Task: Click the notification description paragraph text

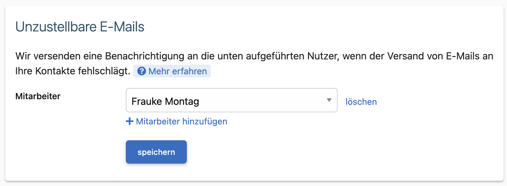Action: coord(254,63)
